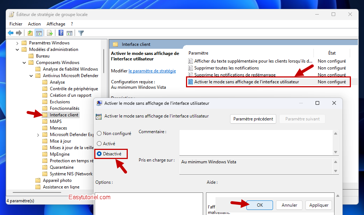Click the État column header
This screenshot has height=215, width=364.
click(x=332, y=53)
